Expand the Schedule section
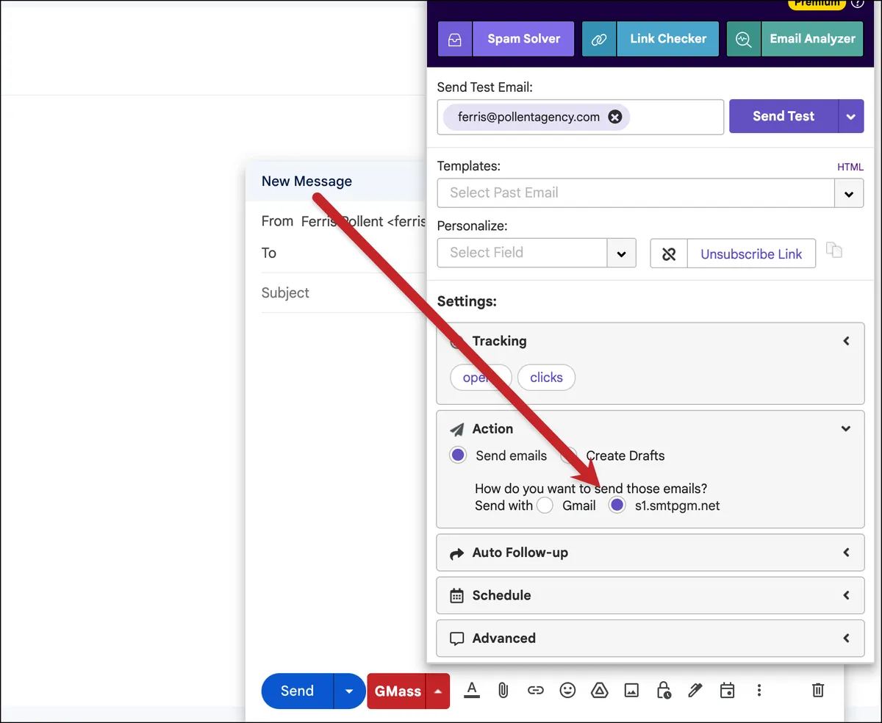 pos(650,595)
